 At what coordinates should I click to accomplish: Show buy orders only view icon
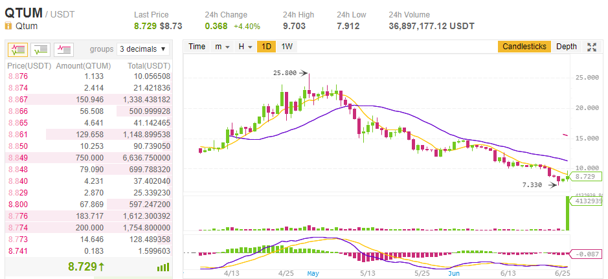point(41,49)
